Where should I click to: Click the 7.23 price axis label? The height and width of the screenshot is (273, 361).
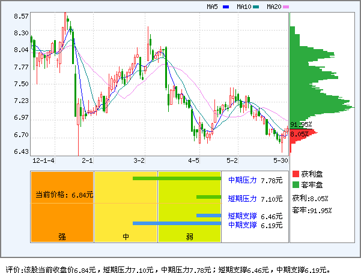[x=21, y=101]
